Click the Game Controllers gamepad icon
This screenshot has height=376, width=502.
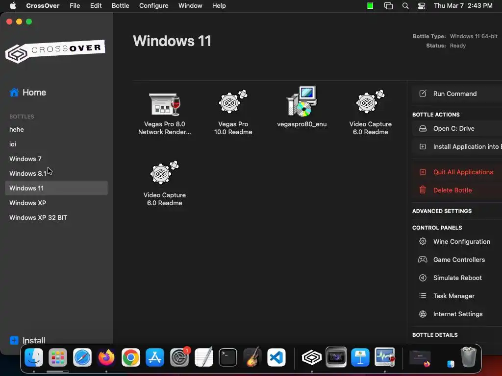click(423, 259)
